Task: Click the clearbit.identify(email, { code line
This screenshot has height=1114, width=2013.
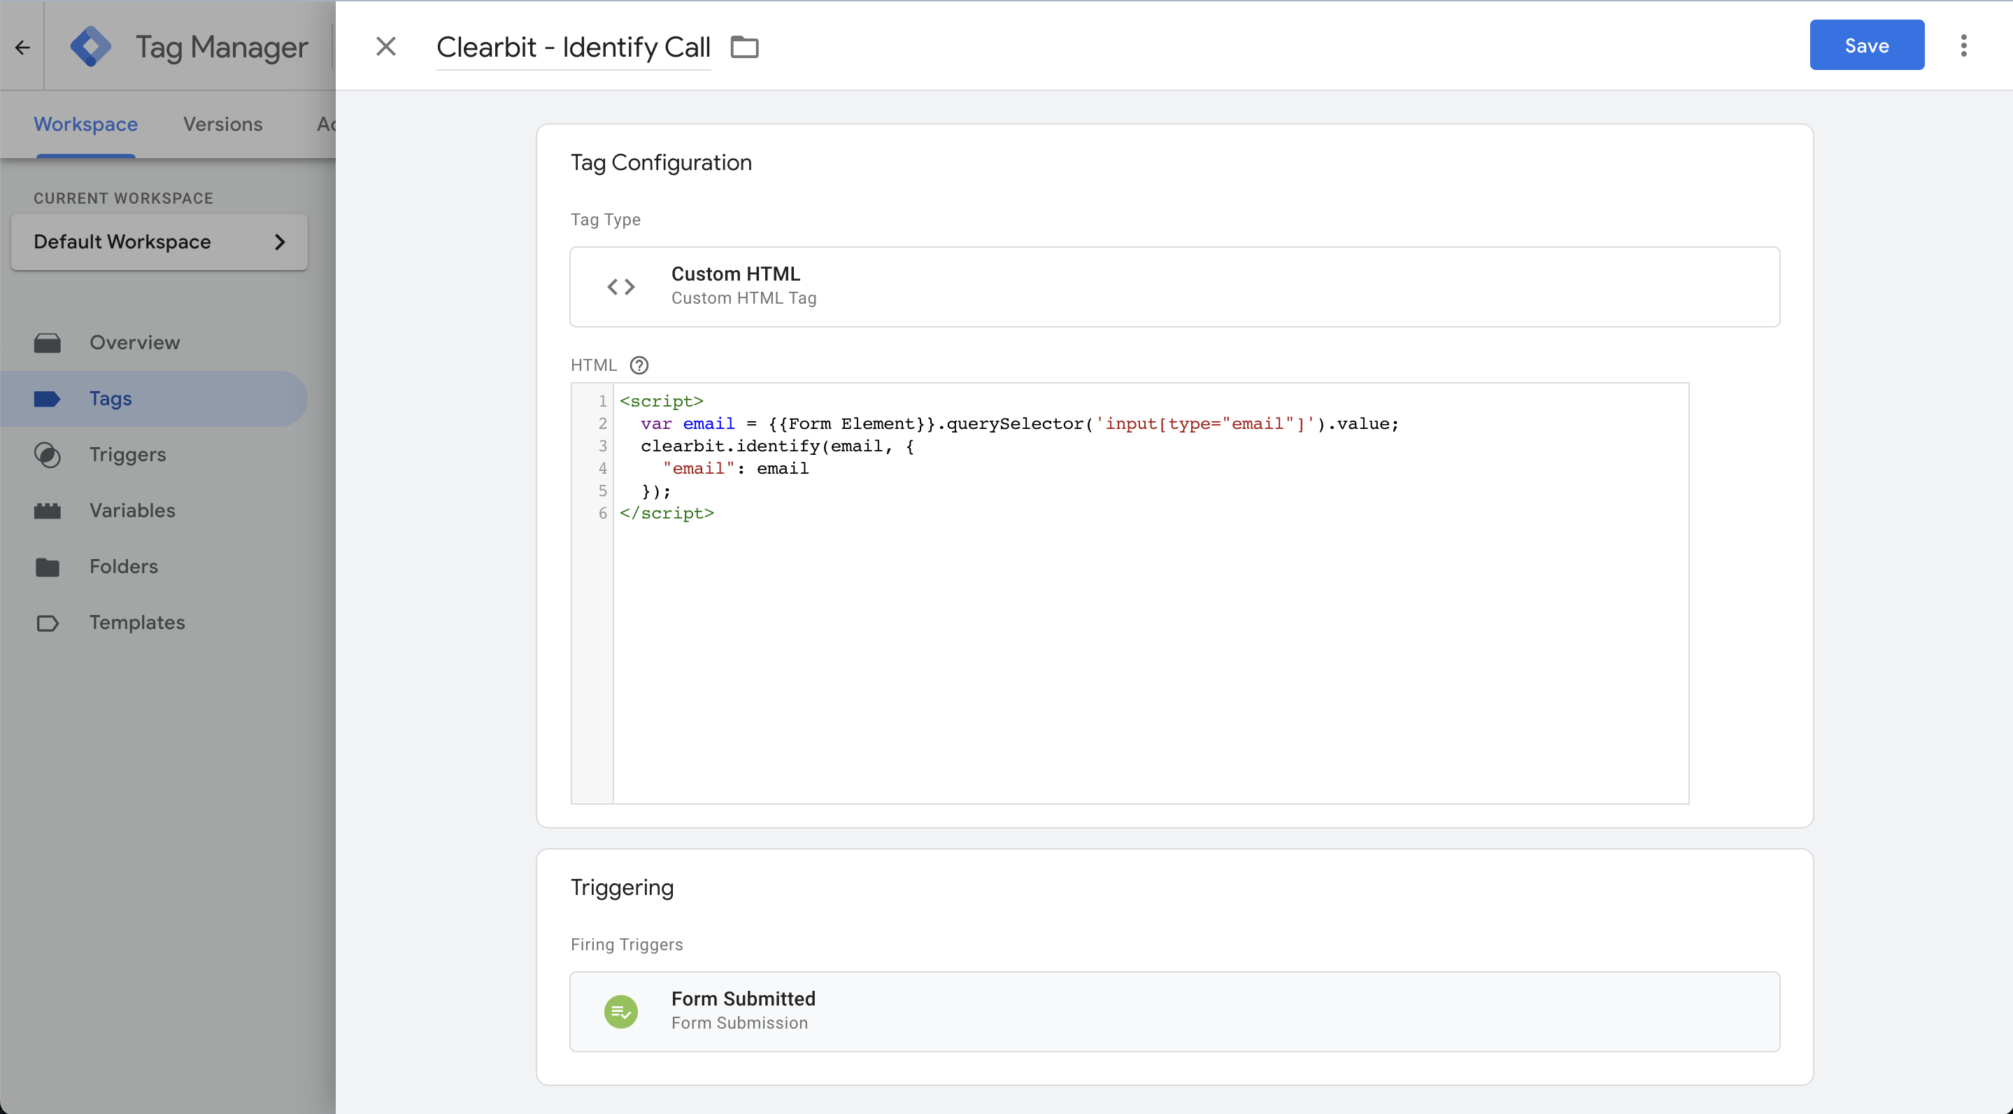Action: coord(777,446)
